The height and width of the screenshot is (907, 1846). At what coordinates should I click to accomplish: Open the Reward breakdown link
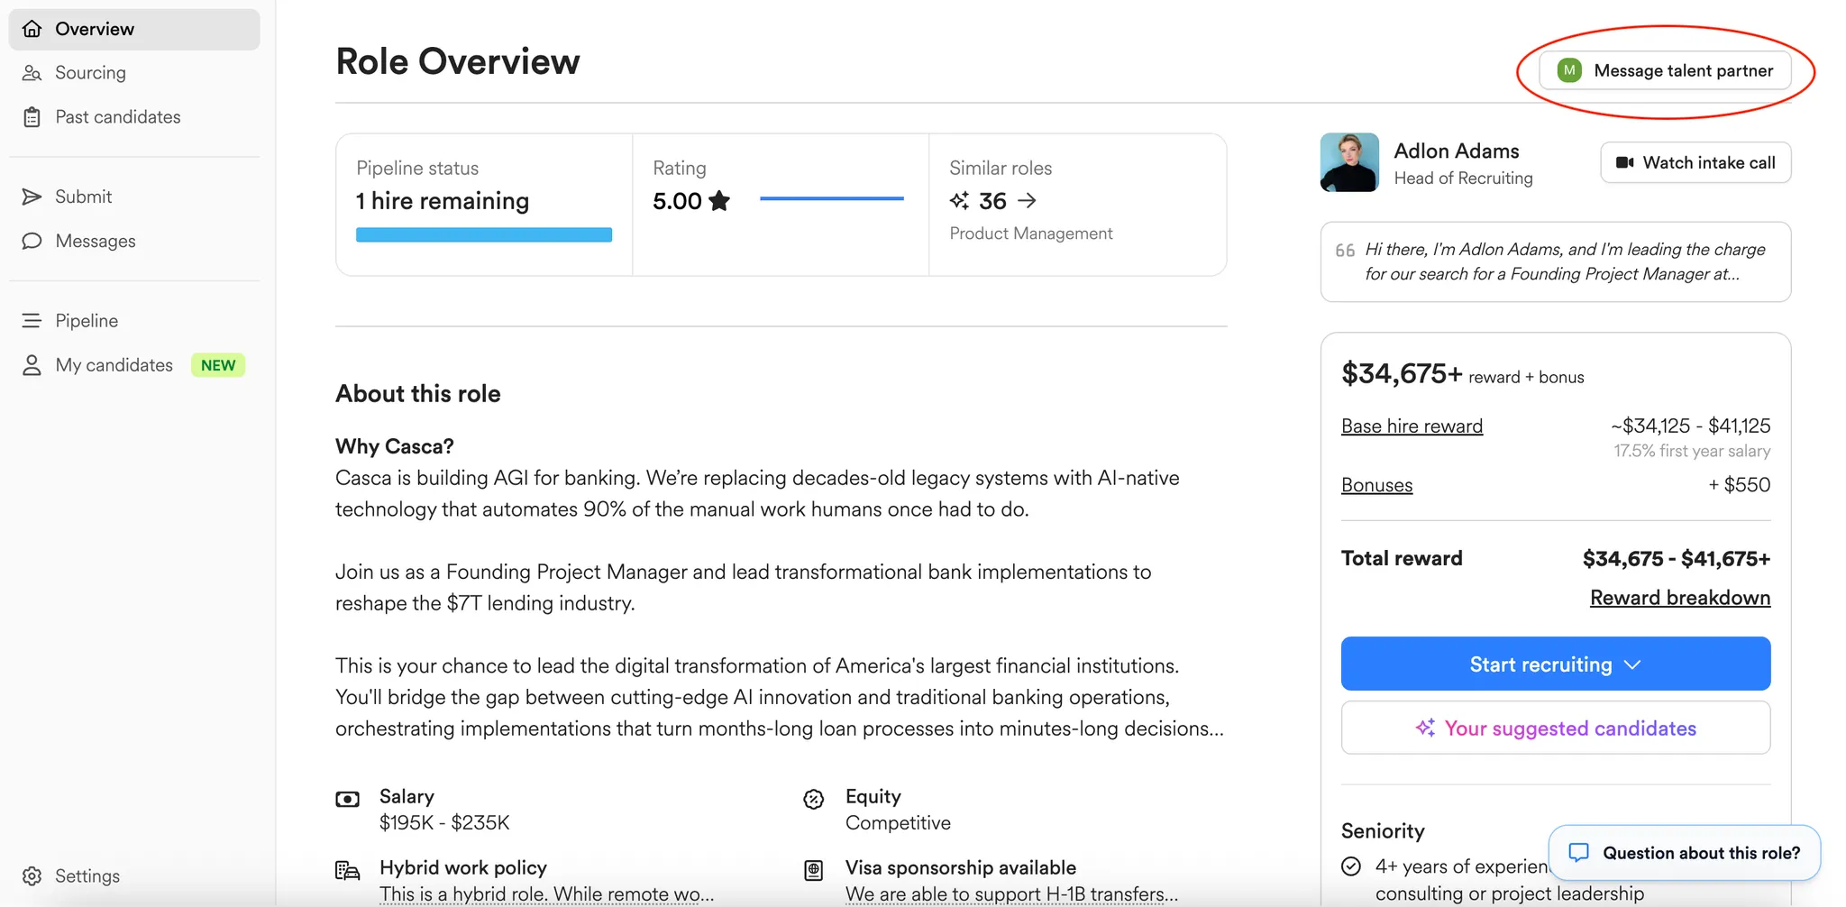pos(1679,597)
